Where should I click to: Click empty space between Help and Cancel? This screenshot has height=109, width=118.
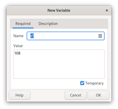pos(47,95)
